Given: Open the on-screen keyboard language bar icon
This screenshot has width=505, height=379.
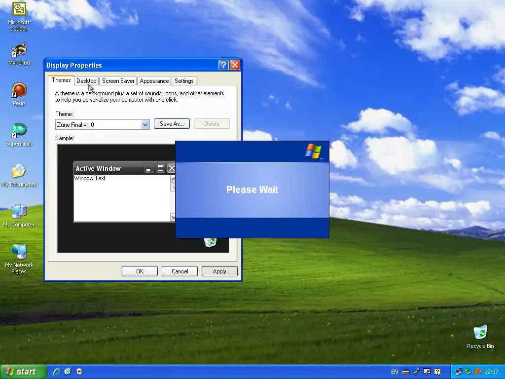Looking at the screenshot, I should tap(406, 372).
